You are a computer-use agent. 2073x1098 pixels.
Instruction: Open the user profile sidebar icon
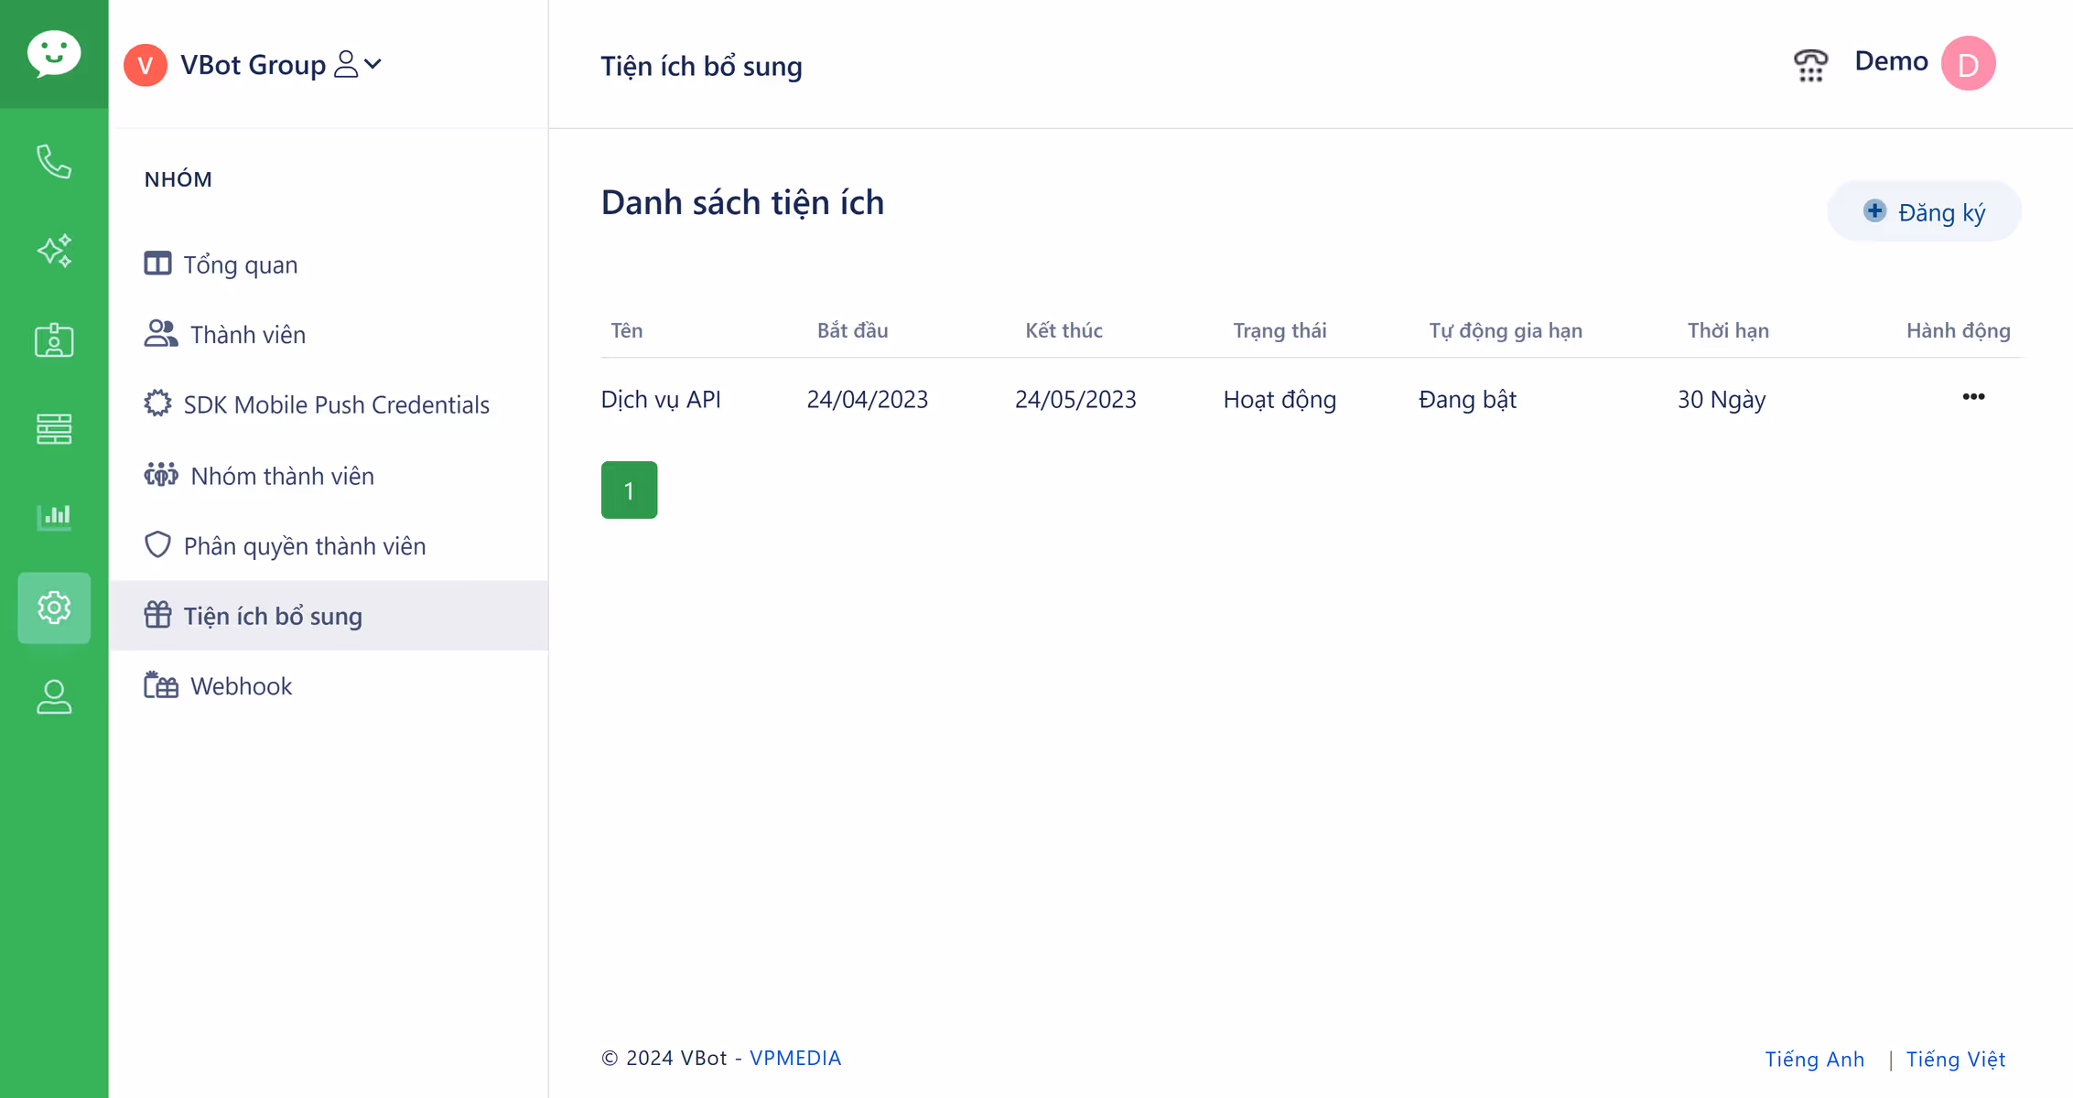(54, 697)
